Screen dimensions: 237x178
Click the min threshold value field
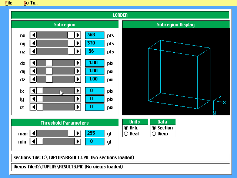tap(95, 142)
